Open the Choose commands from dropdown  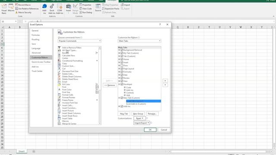coord(79,41)
